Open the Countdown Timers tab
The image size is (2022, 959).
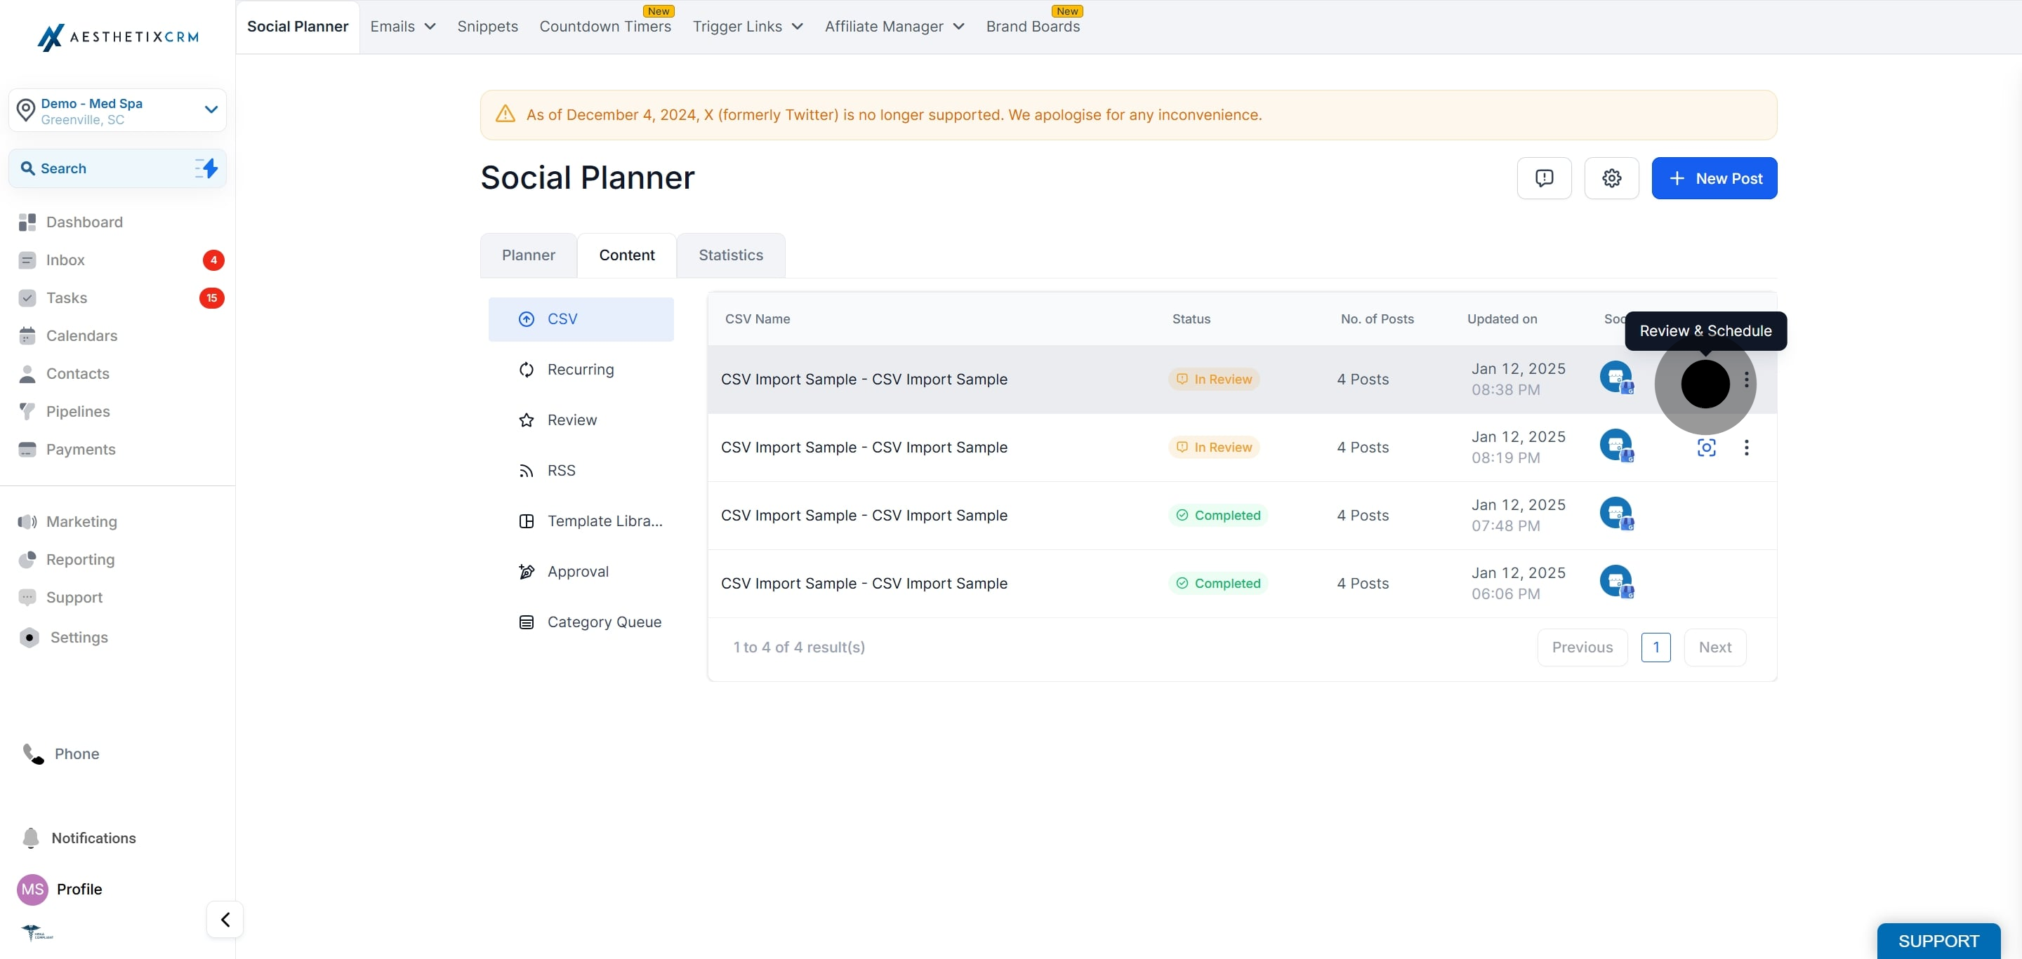click(x=605, y=27)
